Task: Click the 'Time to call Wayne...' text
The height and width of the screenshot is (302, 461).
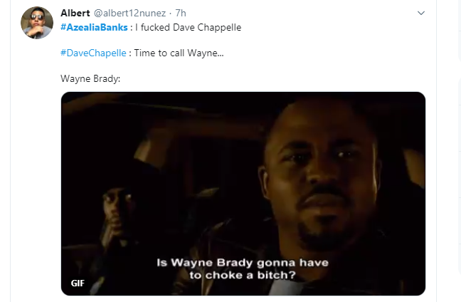Action: tap(179, 53)
